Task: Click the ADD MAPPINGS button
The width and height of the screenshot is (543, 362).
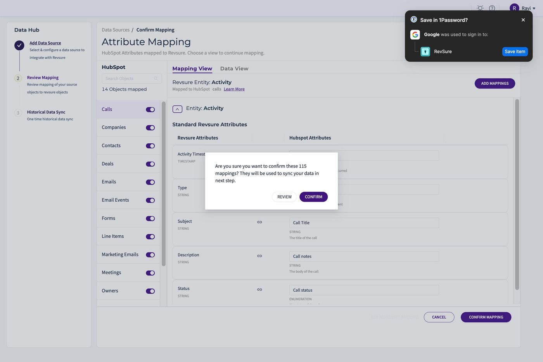Action: coord(495,84)
